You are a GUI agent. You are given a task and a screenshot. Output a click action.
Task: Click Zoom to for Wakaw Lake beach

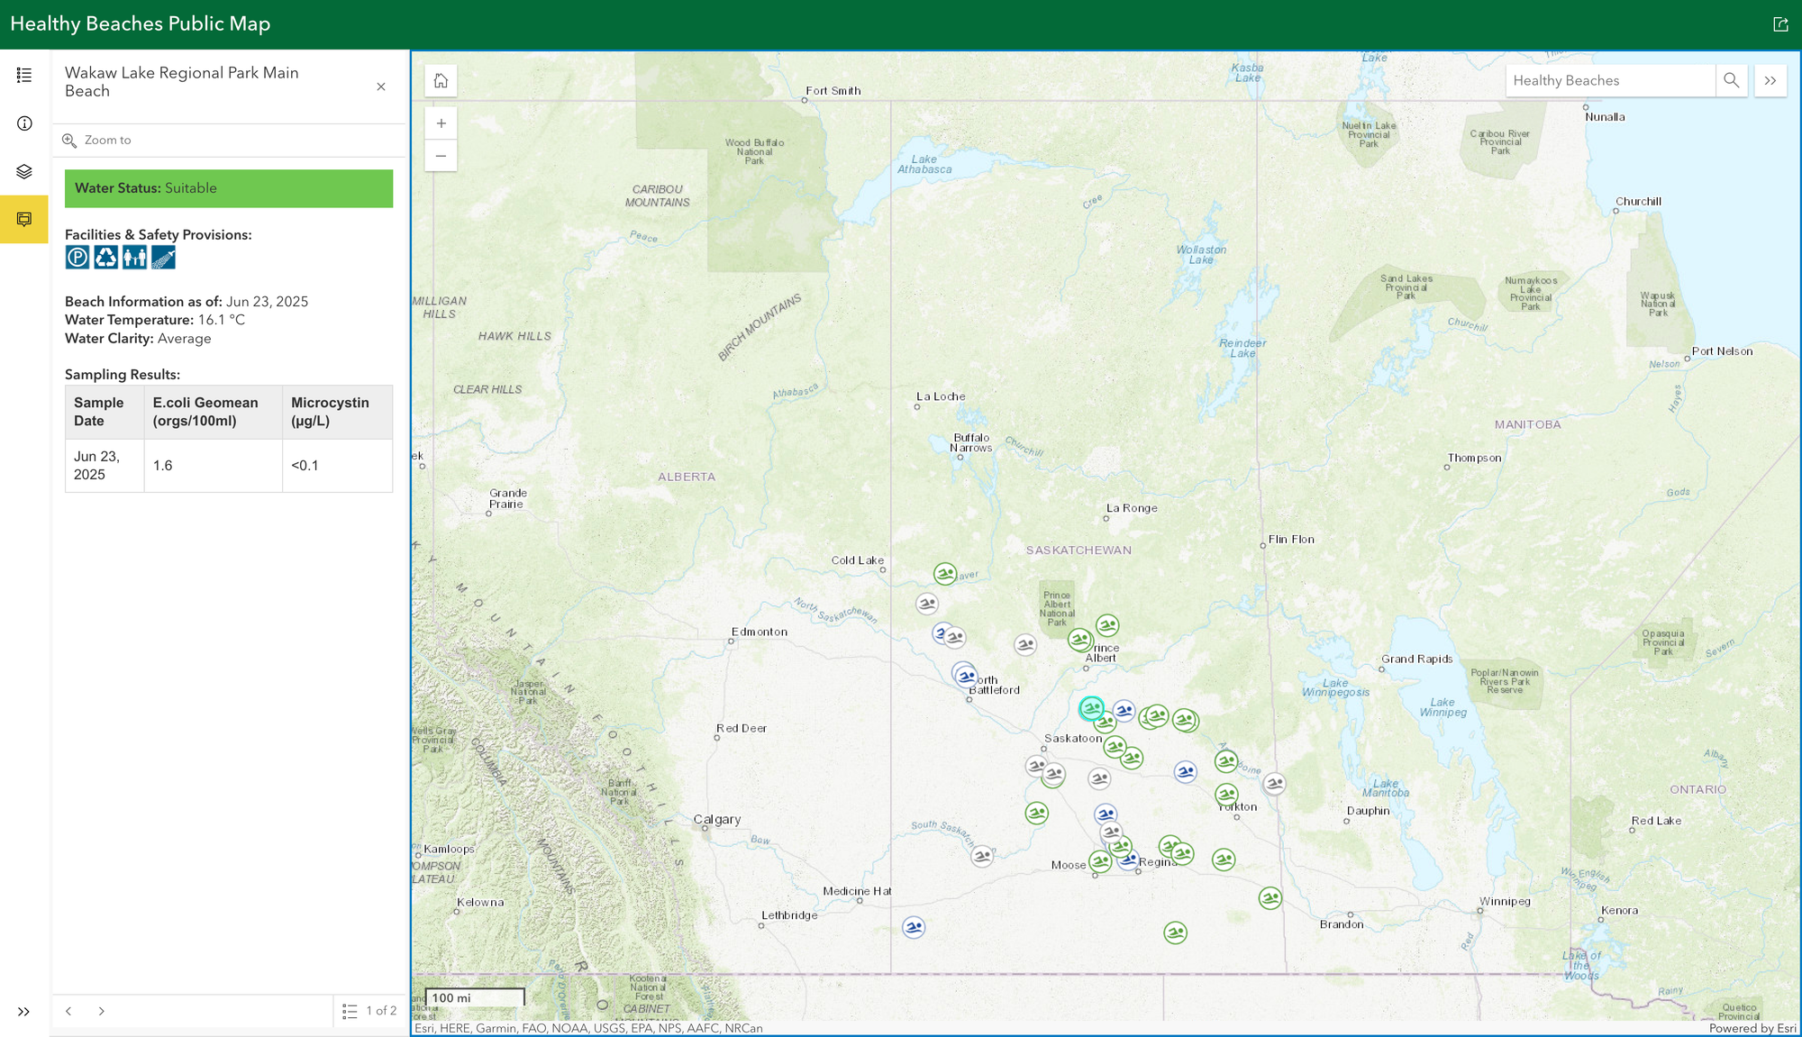[97, 140]
